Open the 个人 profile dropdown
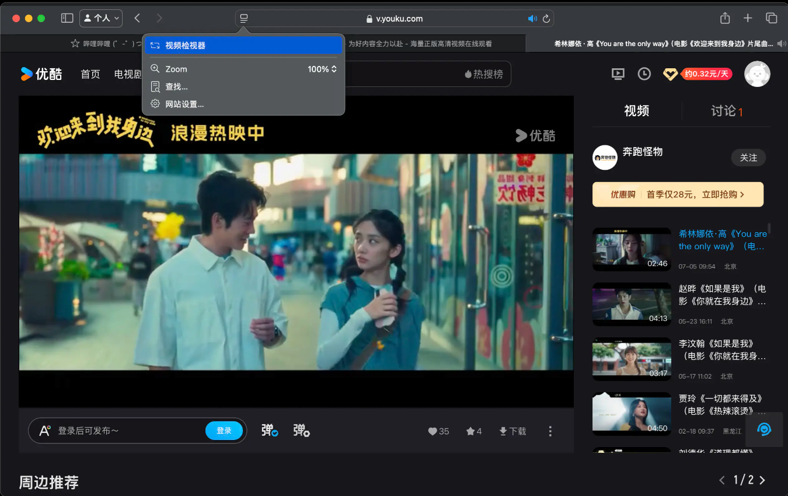 tap(101, 18)
